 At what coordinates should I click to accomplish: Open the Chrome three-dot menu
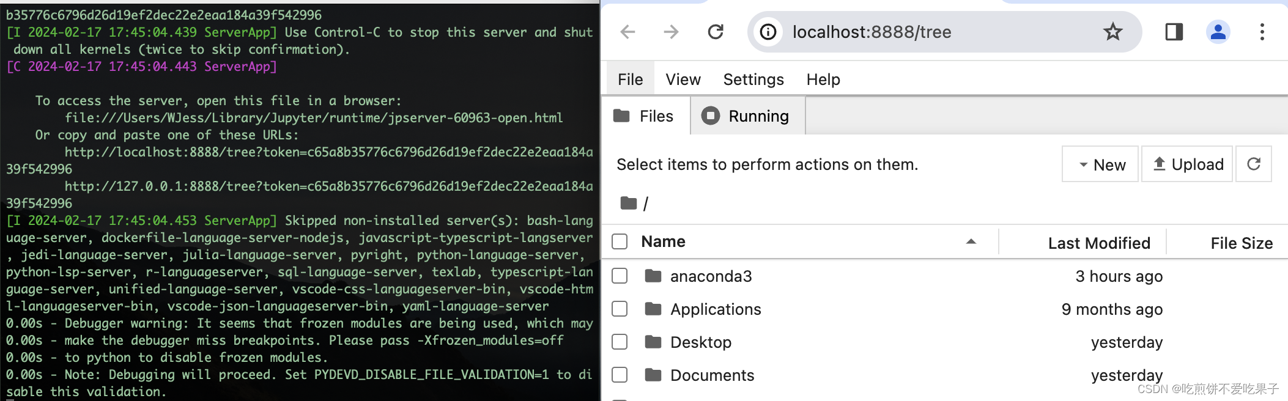(x=1262, y=32)
